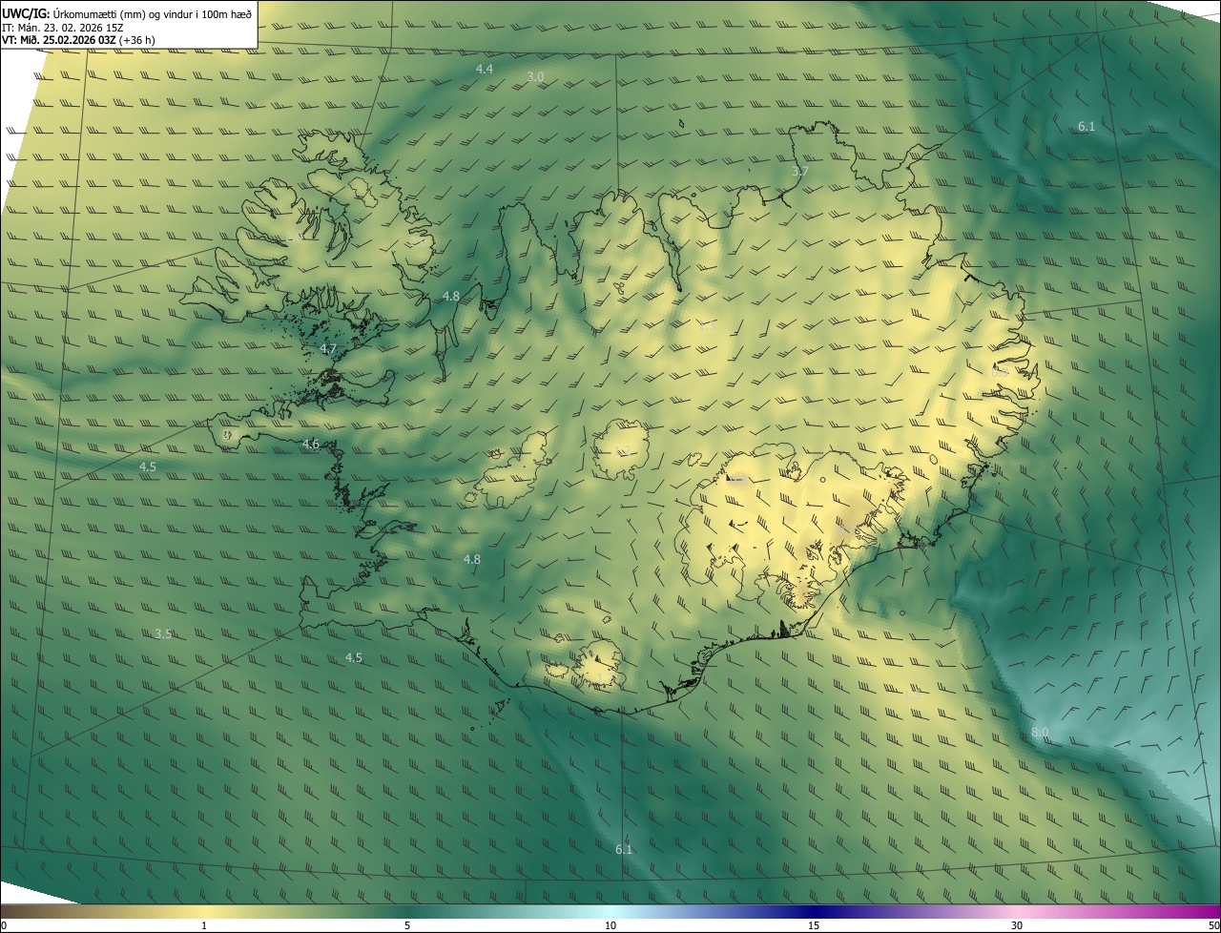Screen dimensions: 1221x933
Task: Click the 30 tick on the color scale
Action: pyautogui.click(x=1017, y=925)
